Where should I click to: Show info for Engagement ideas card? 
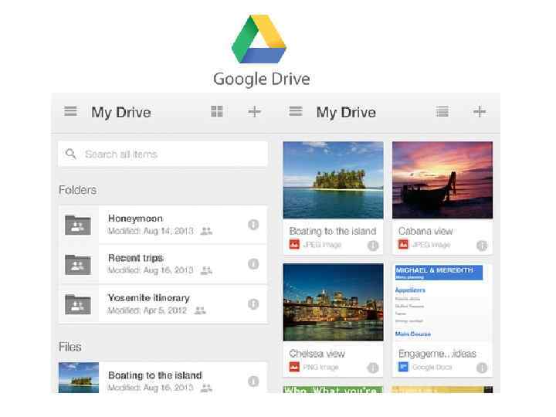pyautogui.click(x=482, y=368)
